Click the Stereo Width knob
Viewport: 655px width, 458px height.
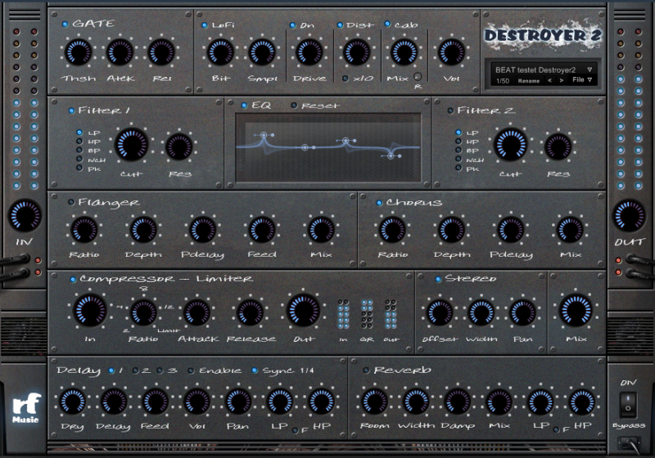pyautogui.click(x=481, y=312)
